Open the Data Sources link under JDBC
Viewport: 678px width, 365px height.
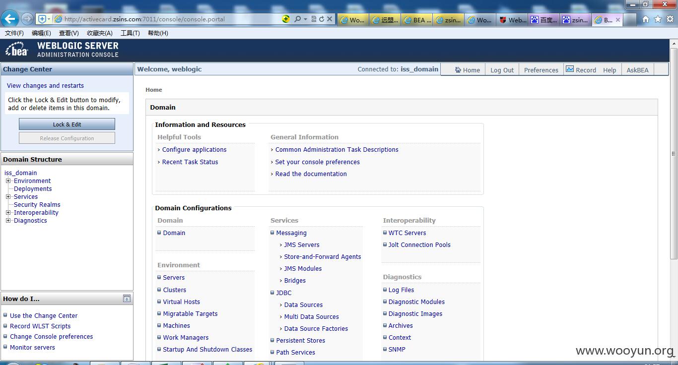(303, 304)
